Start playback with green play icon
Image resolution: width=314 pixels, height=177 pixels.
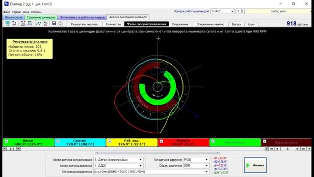point(310,148)
